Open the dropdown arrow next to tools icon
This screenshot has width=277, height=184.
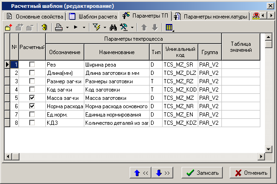[132, 27]
